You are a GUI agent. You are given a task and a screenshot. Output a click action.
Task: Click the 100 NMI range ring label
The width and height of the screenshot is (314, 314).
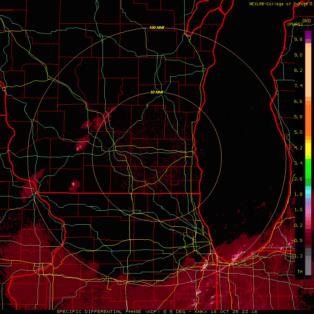(x=157, y=28)
